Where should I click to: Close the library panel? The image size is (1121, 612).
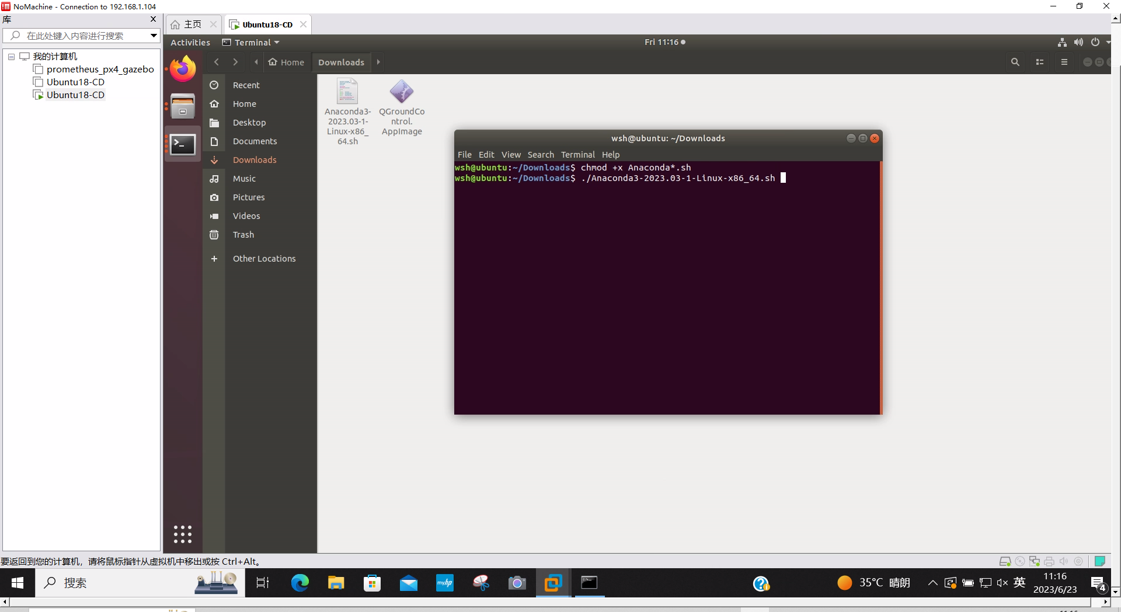click(x=154, y=19)
